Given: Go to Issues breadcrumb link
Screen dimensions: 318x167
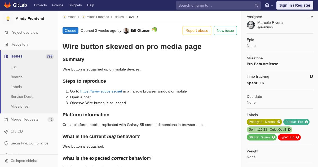Looking at the screenshot, I should tap(119, 17).
